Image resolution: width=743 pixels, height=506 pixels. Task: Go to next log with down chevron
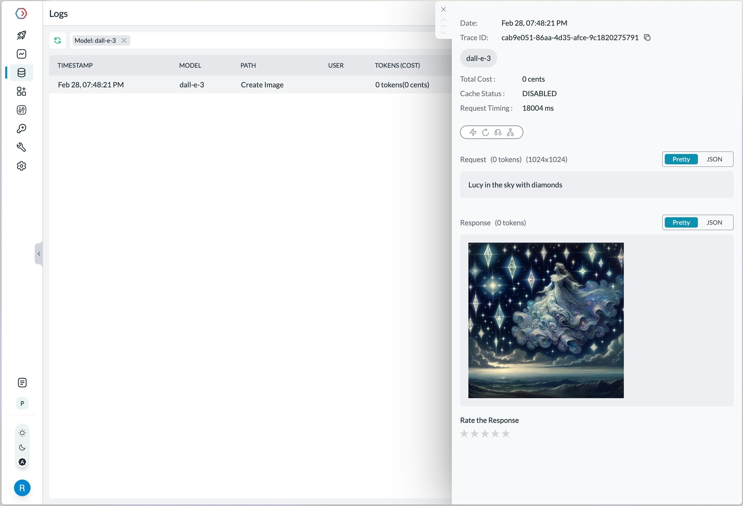(443, 33)
